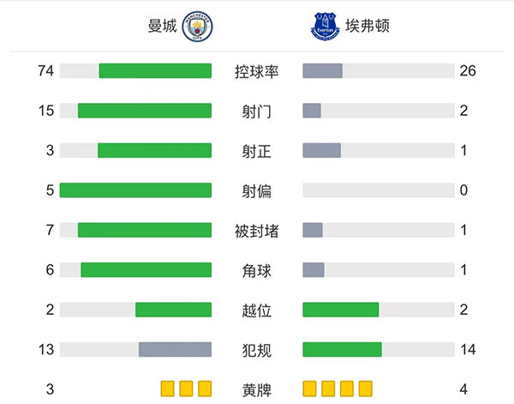Click Manchester City's green possession bar
The image size is (514, 404).
point(155,71)
